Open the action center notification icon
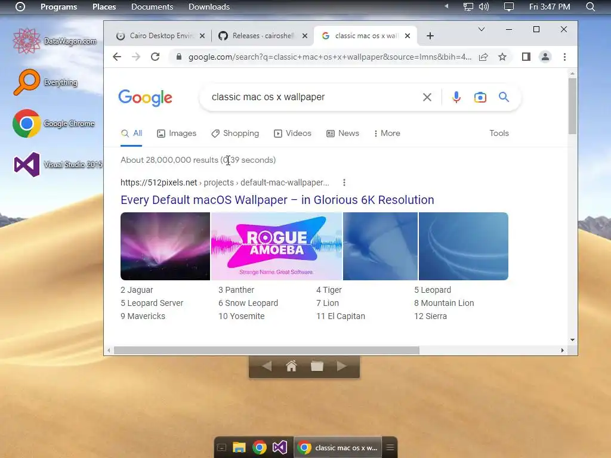 [509, 7]
